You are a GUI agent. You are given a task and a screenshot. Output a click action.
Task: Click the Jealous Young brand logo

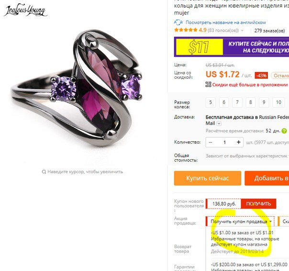coord(25,10)
